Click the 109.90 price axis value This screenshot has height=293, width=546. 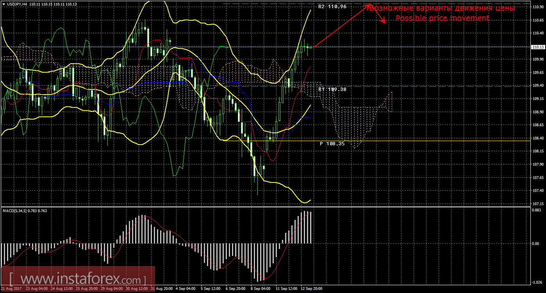[538, 59]
